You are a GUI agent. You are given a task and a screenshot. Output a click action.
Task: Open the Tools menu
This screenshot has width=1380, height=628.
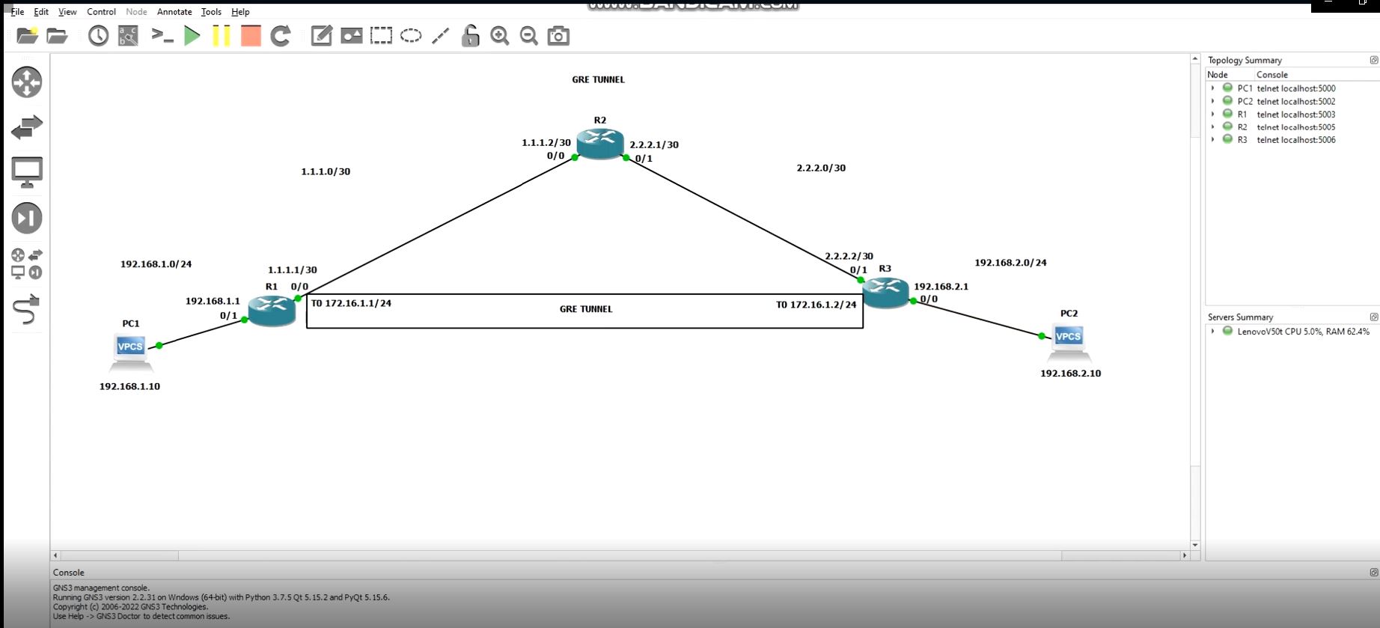(x=211, y=12)
